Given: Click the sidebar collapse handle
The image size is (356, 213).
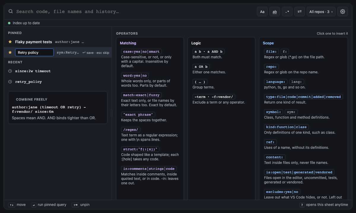Looking at the screenshot, I should tap(112, 113).
